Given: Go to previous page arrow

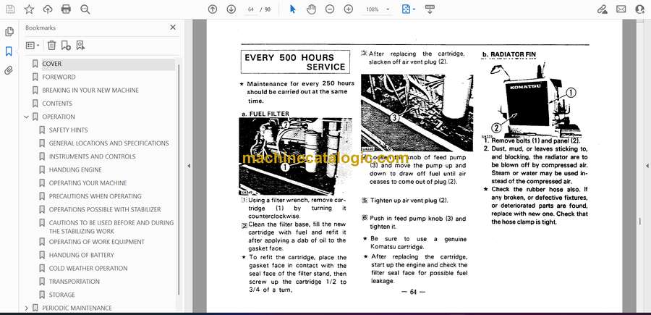Looking at the screenshot, I should (213, 9).
